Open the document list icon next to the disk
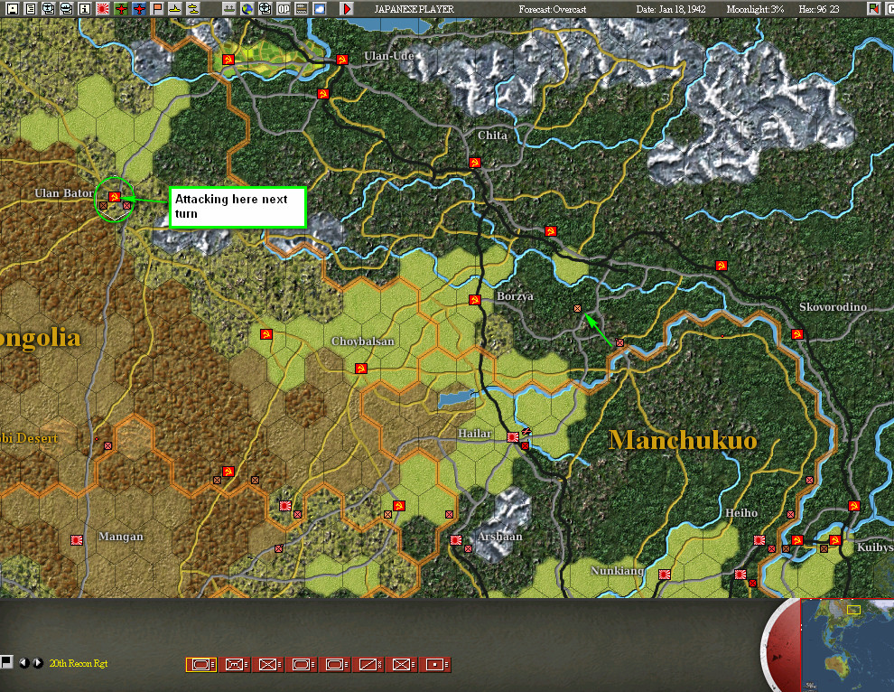 [x=30, y=8]
